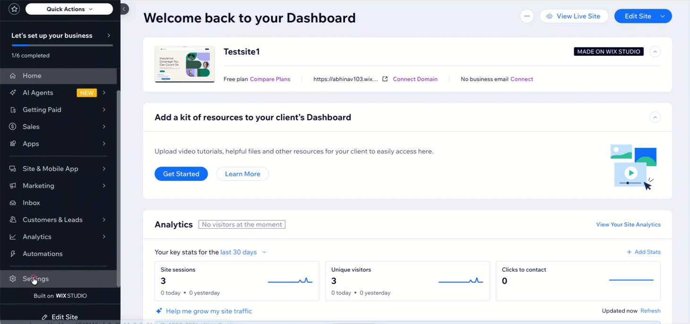690x324 pixels.
Task: Collapse the sidebar with the arrow icon
Action: coord(124,9)
